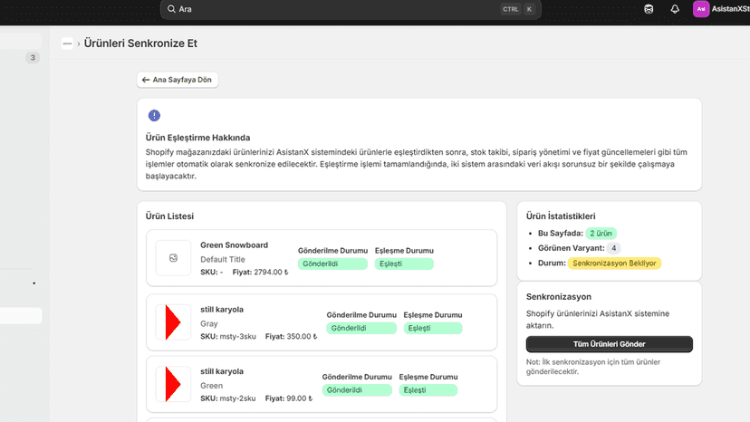
Task: Click Tüm Ürünleri Gönder button
Action: pyautogui.click(x=609, y=344)
